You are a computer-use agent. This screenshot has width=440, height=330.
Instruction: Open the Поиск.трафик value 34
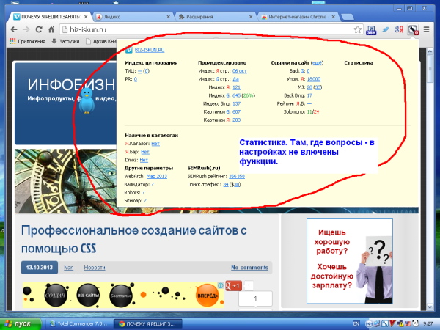226,184
